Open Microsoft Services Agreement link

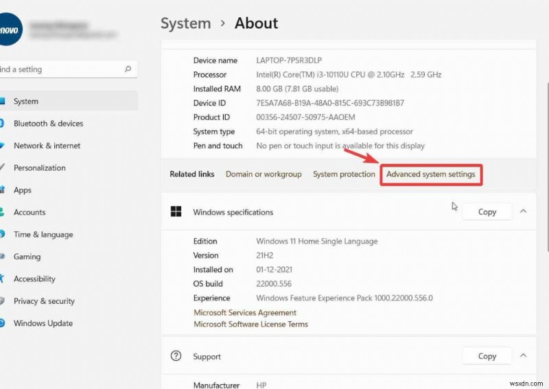tap(245, 313)
